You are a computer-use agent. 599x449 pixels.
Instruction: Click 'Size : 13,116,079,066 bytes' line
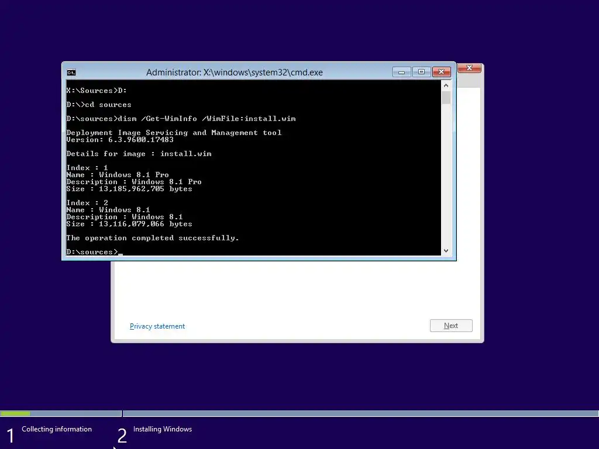tap(129, 224)
